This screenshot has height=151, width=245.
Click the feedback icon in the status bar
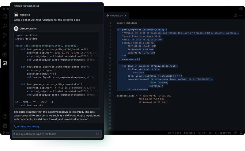tap(235, 133)
